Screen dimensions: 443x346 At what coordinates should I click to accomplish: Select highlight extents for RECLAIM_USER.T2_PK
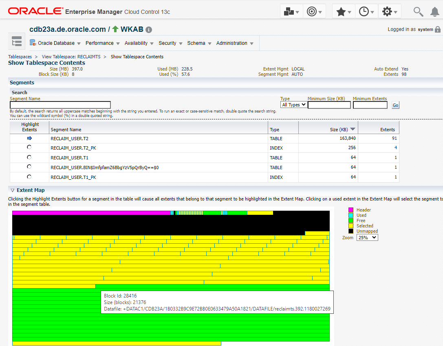point(29,148)
